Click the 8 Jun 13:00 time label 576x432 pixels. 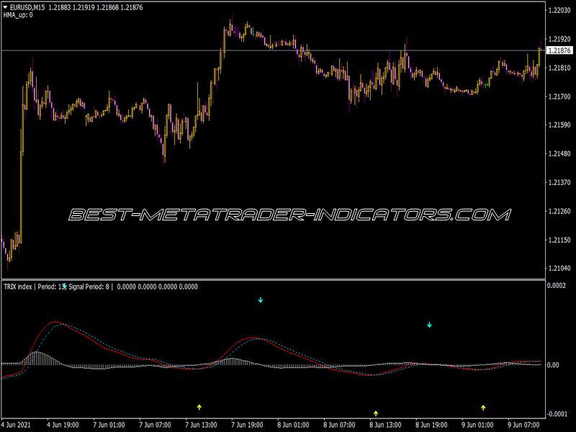[385, 425]
